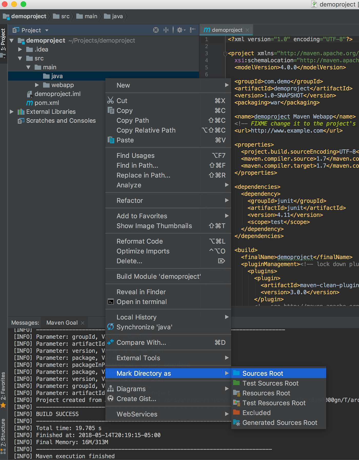Click the GitHub icon beside Create Gist

111,398
